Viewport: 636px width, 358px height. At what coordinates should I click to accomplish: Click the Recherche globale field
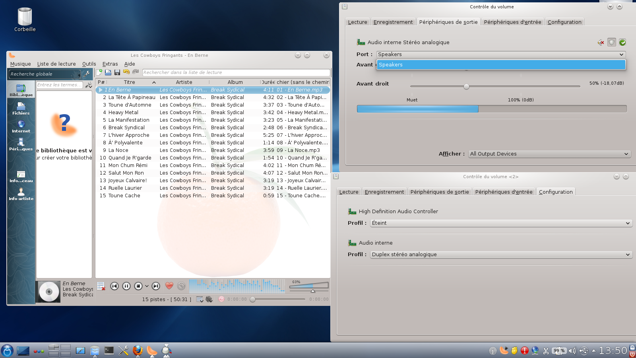click(45, 74)
